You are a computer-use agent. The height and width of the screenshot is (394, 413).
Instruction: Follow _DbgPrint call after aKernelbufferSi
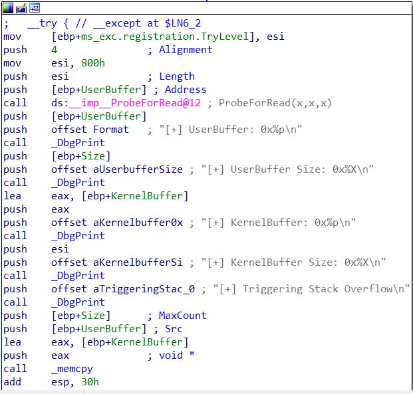(78, 276)
